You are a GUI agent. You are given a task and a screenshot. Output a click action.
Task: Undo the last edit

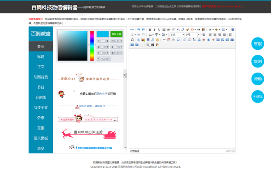pos(139,30)
